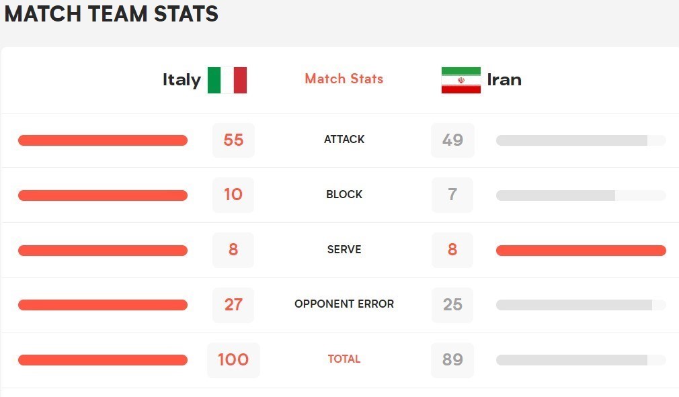Screen dimensions: 679x397
Task: Click the Italy flag icon
Action: coord(227,80)
